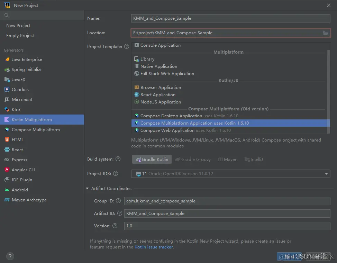
Task: Choose Compose Desktop Application template
Action: pos(229,116)
